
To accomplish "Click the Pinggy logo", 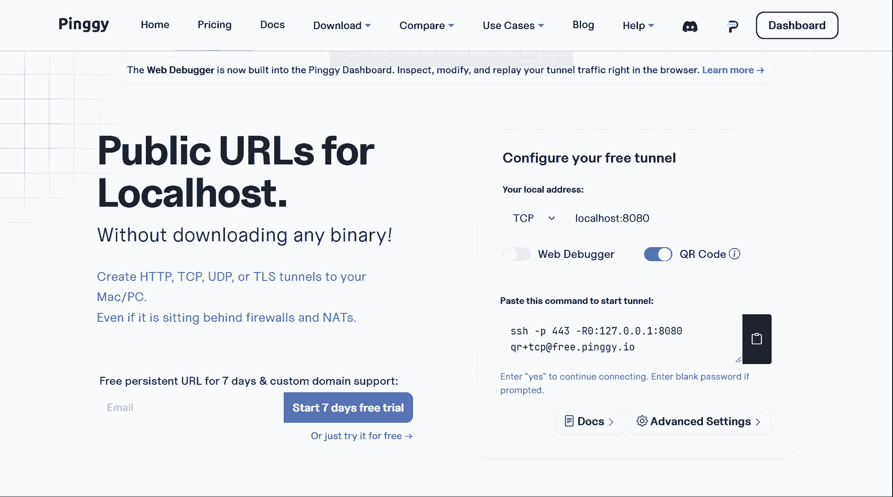I will 84,24.
